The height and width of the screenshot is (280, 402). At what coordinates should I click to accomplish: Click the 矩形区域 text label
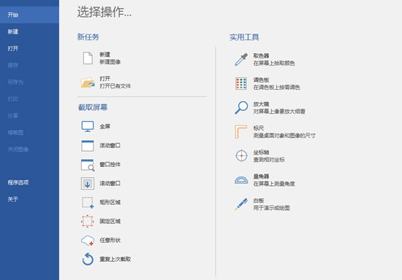(x=110, y=203)
